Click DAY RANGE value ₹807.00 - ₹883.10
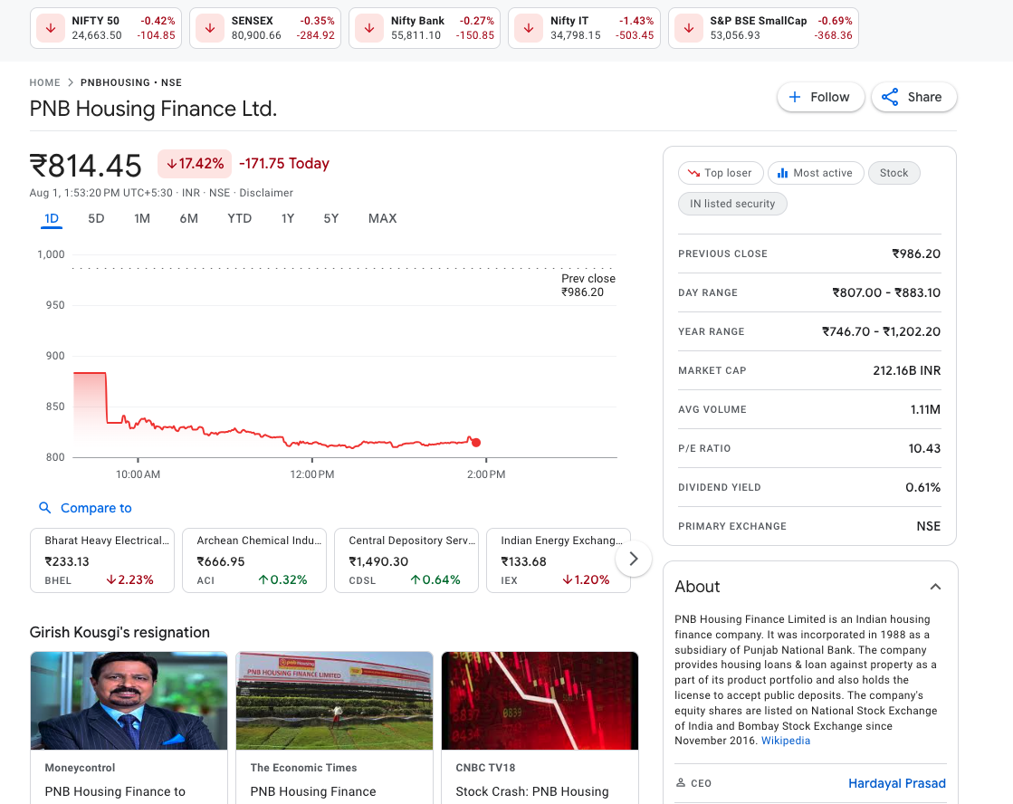 click(886, 292)
